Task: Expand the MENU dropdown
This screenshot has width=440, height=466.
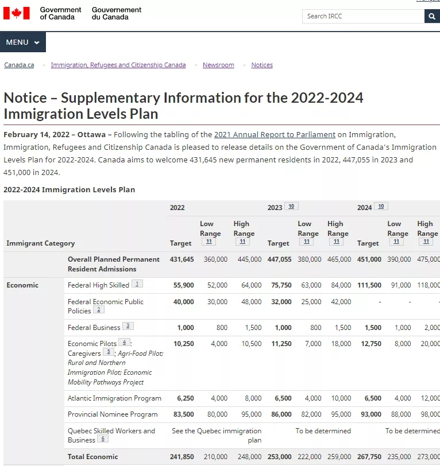Action: (x=23, y=42)
